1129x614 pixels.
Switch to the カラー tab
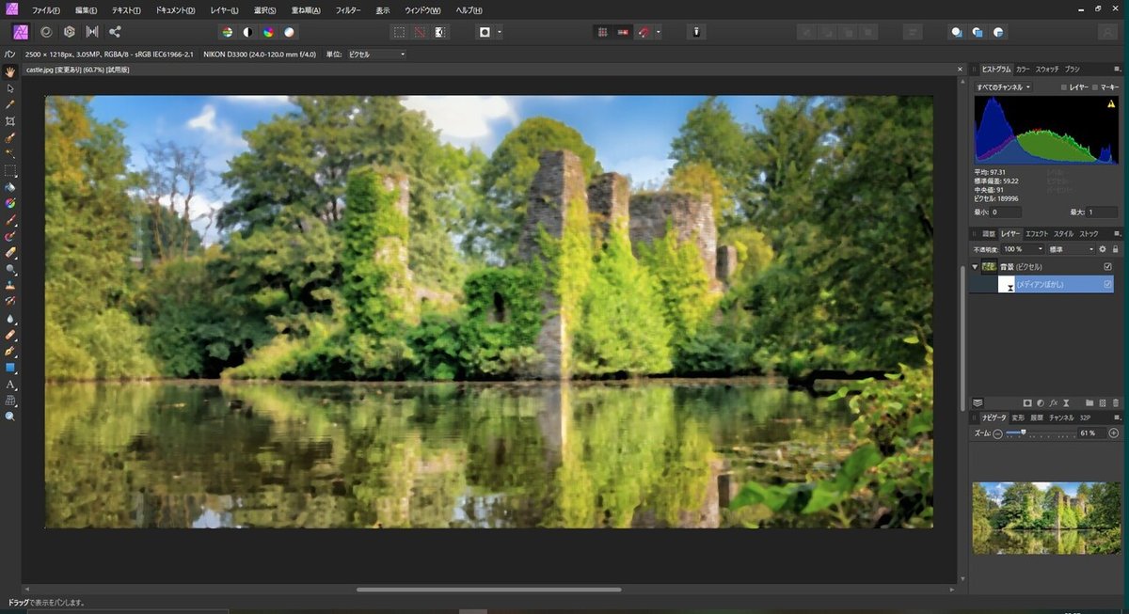(1023, 69)
